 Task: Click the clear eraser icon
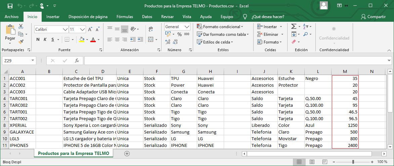click(x=294, y=42)
